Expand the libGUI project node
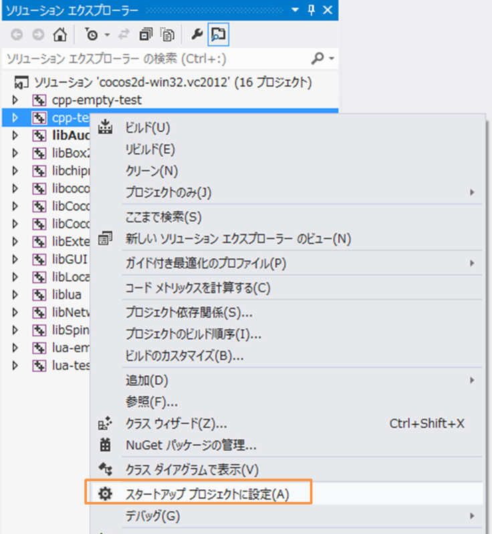Screen dimensions: 492x534 pos(15,260)
